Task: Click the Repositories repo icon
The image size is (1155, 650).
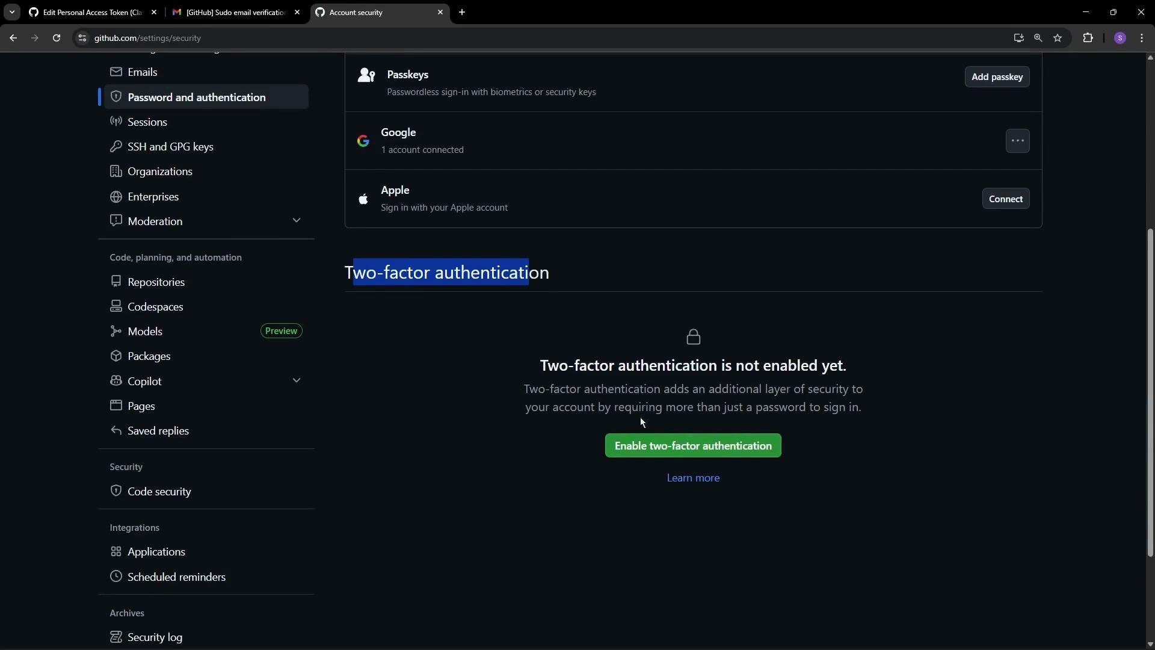Action: (x=116, y=282)
